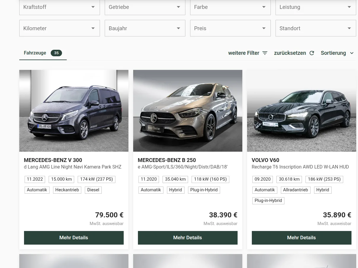Click the MERCEDES-BENZ B 250 title
This screenshot has height=268, width=358.
click(x=167, y=160)
